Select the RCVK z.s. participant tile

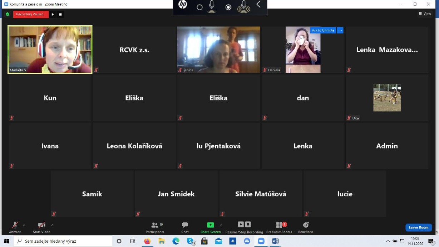[134, 50]
